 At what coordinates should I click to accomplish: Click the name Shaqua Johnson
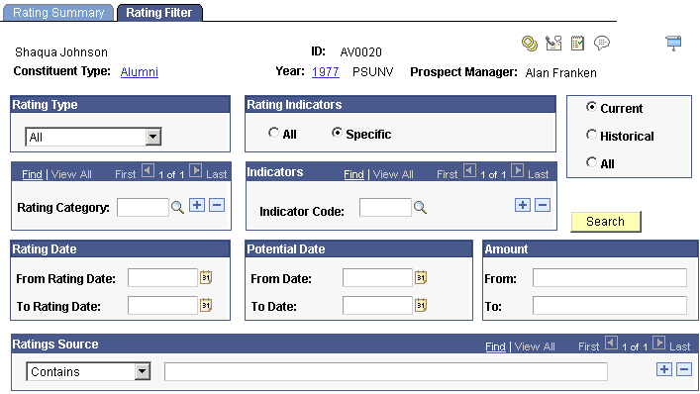tap(61, 52)
